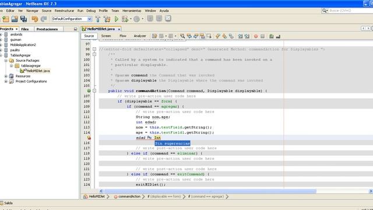Click the commandAction breadcrumb

pyautogui.click(x=127, y=197)
